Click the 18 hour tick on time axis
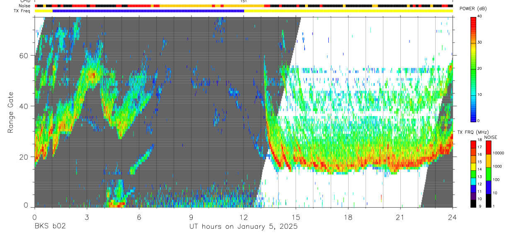The image size is (509, 235). (x=348, y=217)
